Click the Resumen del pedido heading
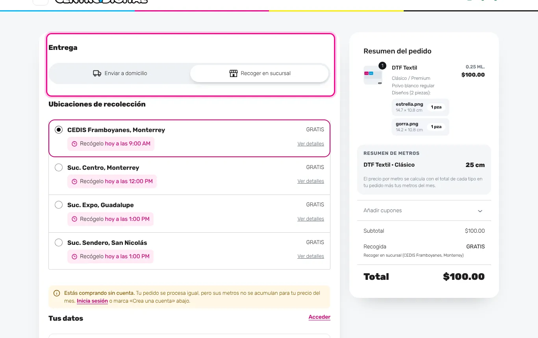Viewport: 538px width, 338px height. coord(397,51)
